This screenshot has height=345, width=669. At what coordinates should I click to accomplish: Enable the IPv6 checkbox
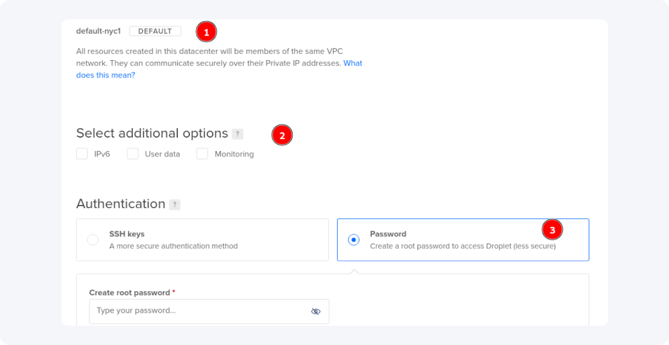[x=82, y=154]
